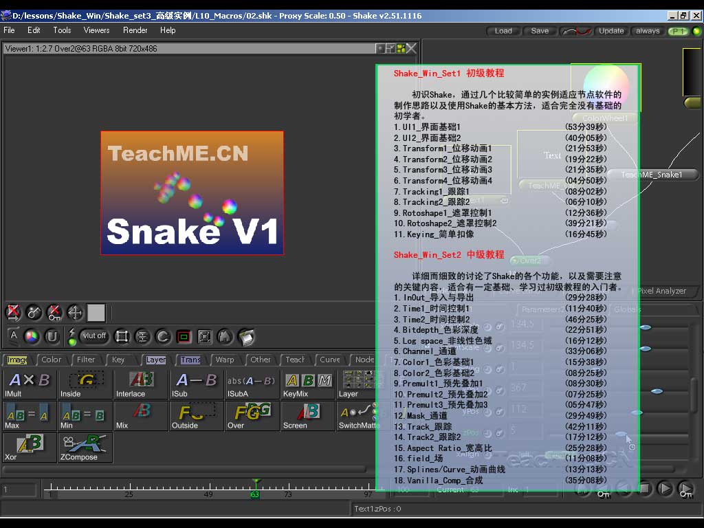This screenshot has height=528, width=704.
Task: Click the RGB color channel viewer icon
Action: (32, 336)
